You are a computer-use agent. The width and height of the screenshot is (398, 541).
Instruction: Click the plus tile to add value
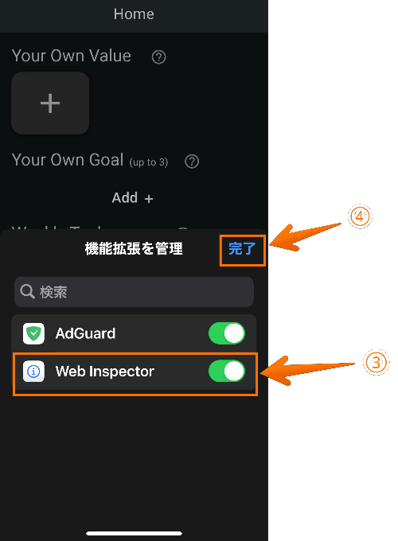pyautogui.click(x=50, y=103)
